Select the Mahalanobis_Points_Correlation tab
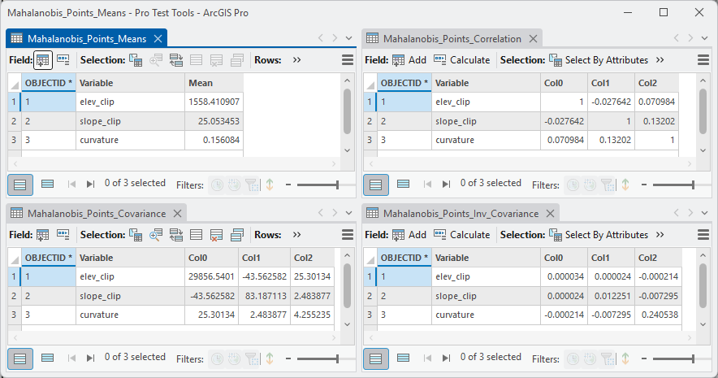 coord(452,39)
